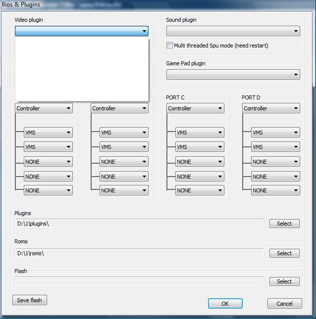Click the Save flash button
316x319 pixels.
click(30, 300)
